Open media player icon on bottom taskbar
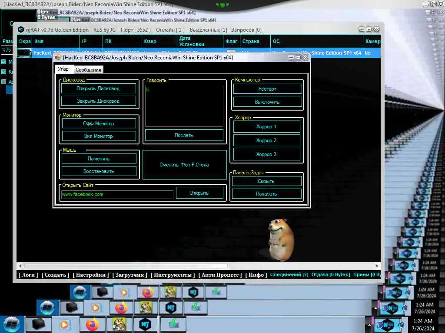445x333 pixels. 64,324
